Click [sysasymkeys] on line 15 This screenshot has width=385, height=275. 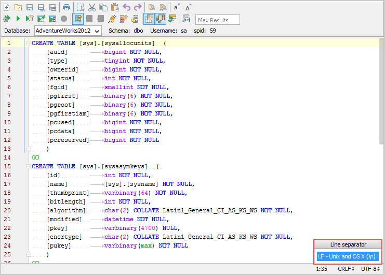point(124,167)
